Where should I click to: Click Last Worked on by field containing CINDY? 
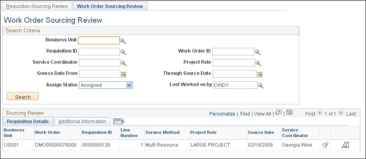click(235, 85)
